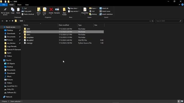Viewport: 184px width, 103px height.
Task: Open Spam folder in the sidebar
Action: click(x=9, y=53)
